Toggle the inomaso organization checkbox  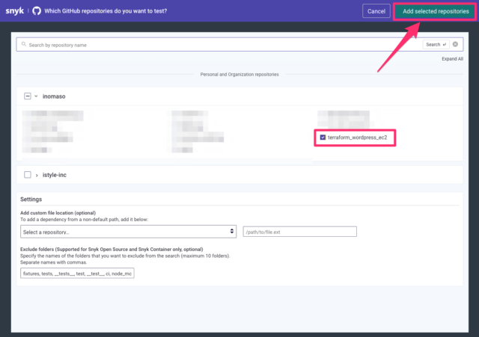(x=28, y=96)
